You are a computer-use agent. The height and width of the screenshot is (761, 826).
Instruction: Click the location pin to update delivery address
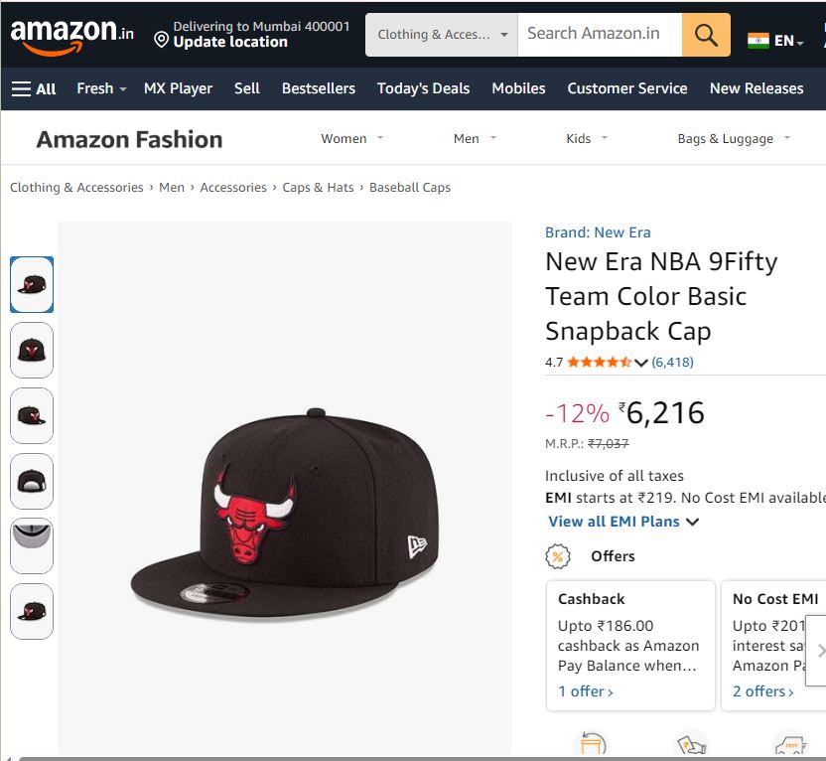pos(162,40)
